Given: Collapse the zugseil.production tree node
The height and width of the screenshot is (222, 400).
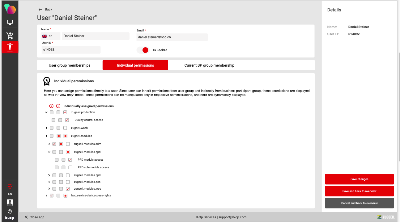Looking at the screenshot, I should pos(46,113).
